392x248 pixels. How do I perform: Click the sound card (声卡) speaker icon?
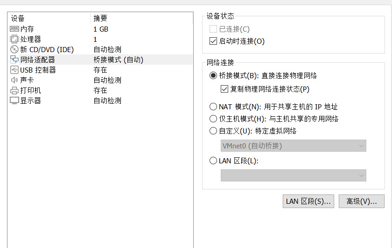click(14, 80)
